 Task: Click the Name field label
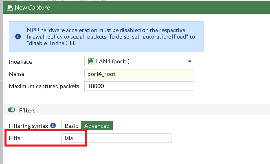click(x=16, y=74)
